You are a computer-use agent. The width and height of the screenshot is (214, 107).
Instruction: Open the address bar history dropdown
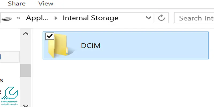148,18
